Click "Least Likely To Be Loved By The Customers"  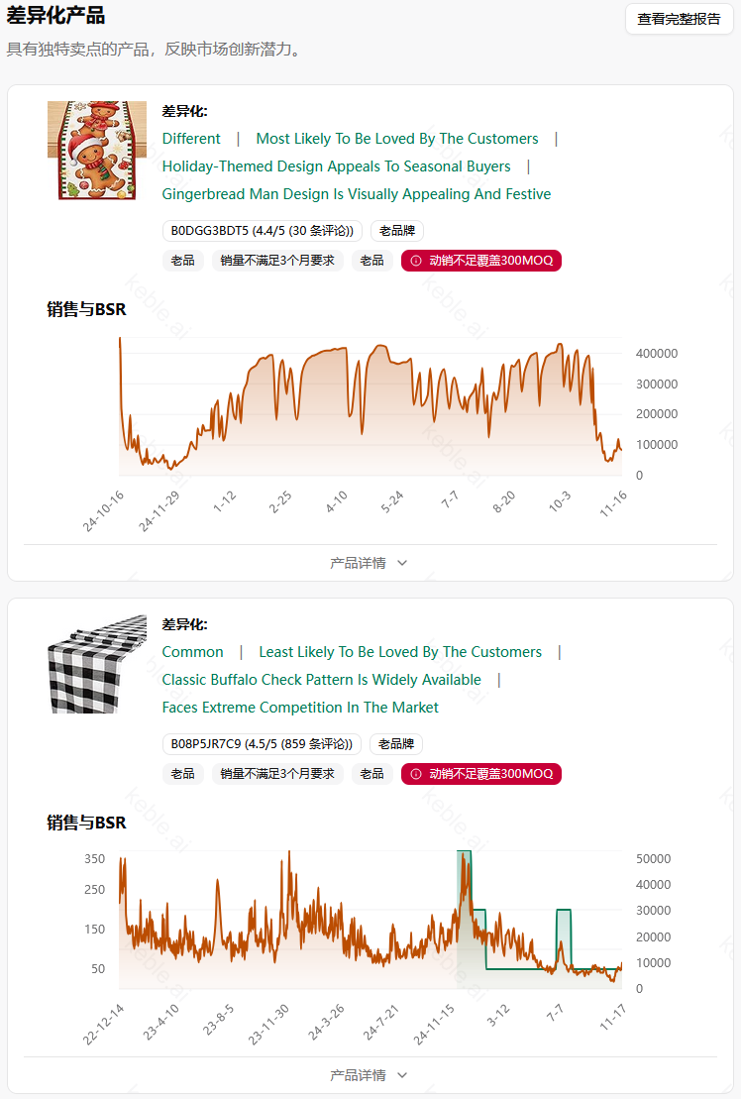[x=400, y=652]
